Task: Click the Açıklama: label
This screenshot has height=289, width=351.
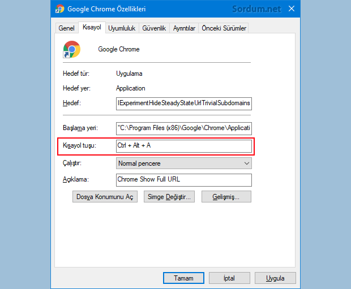Action: 76,180
